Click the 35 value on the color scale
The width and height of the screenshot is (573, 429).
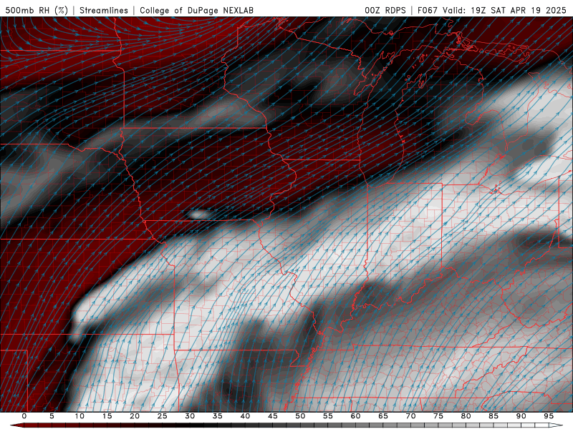tap(218, 416)
